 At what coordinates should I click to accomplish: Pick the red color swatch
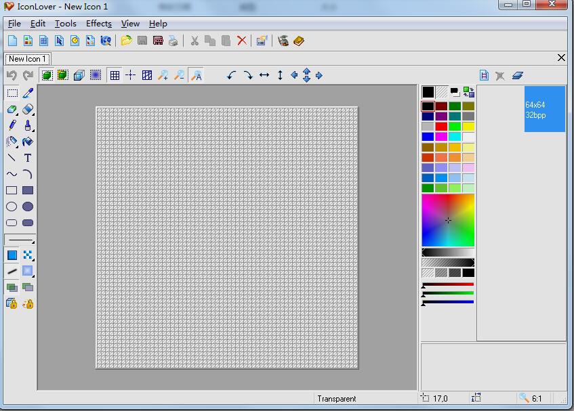(x=441, y=127)
